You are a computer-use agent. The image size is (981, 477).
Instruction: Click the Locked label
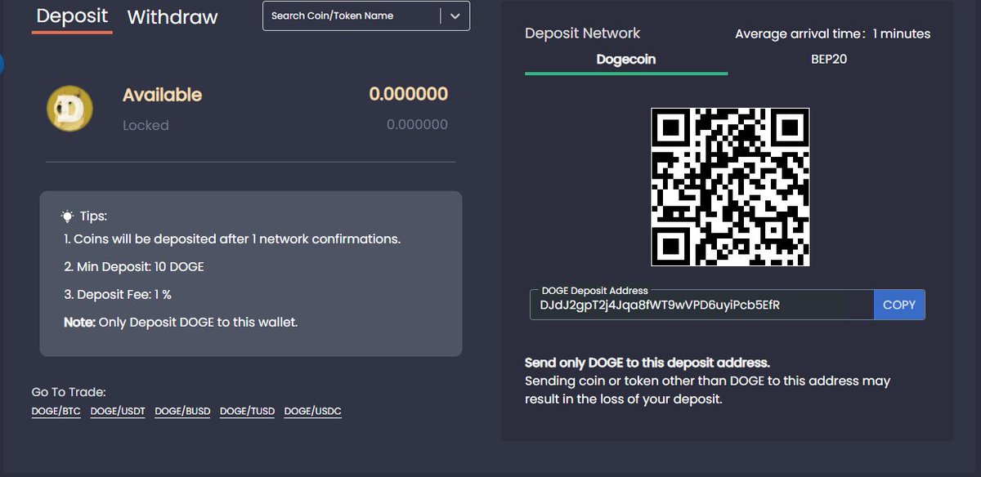146,126
